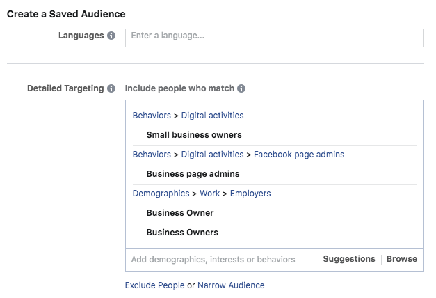Image resolution: width=436 pixels, height=298 pixels.
Task: Click the 'Business page admins' targeting entry
Action: [193, 173]
